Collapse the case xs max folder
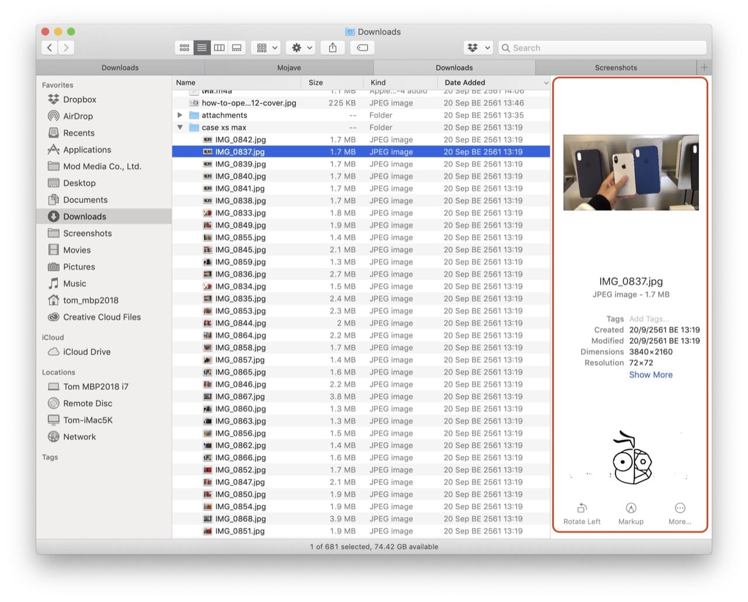Viewport: 748px width, 602px height. [180, 127]
